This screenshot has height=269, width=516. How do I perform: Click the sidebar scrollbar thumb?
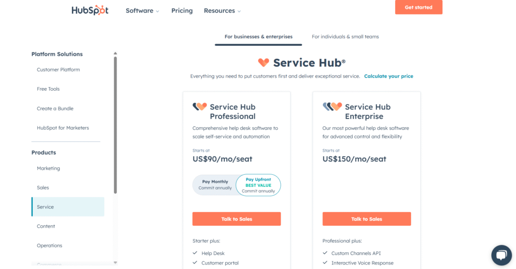click(115, 125)
